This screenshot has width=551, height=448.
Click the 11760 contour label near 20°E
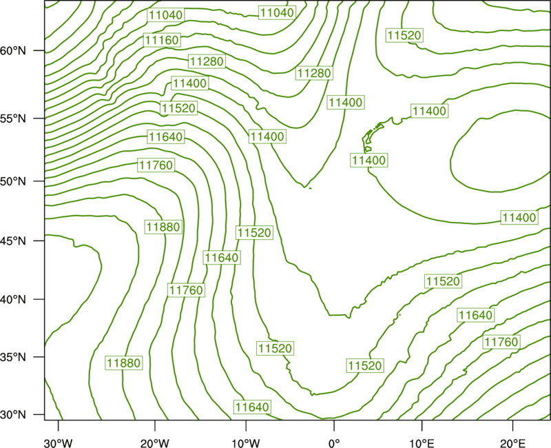point(501,341)
